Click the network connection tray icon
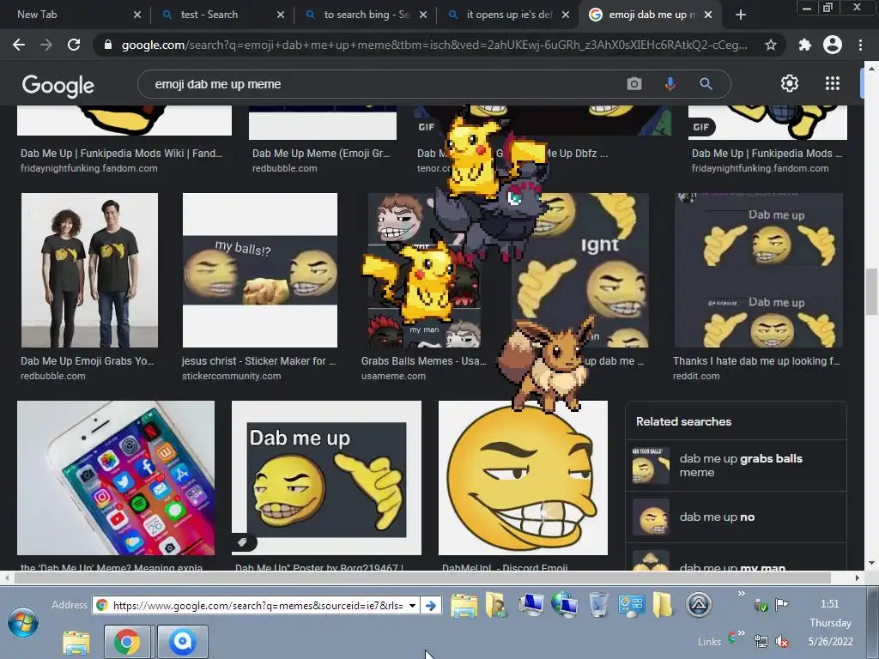 pyautogui.click(x=761, y=641)
